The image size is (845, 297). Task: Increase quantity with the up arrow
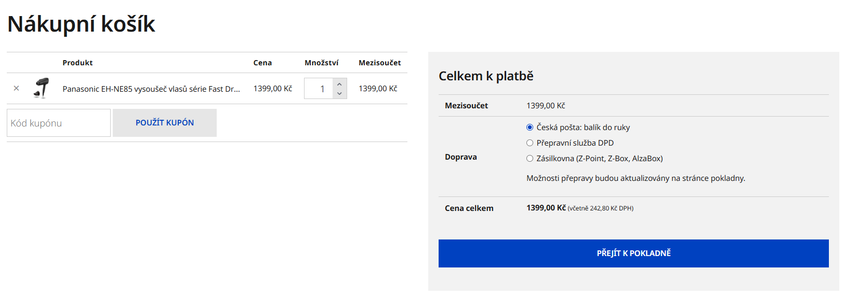click(x=339, y=84)
